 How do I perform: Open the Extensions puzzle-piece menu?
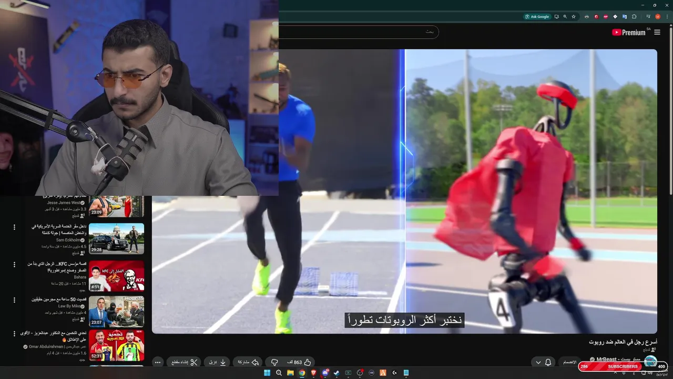tap(634, 17)
